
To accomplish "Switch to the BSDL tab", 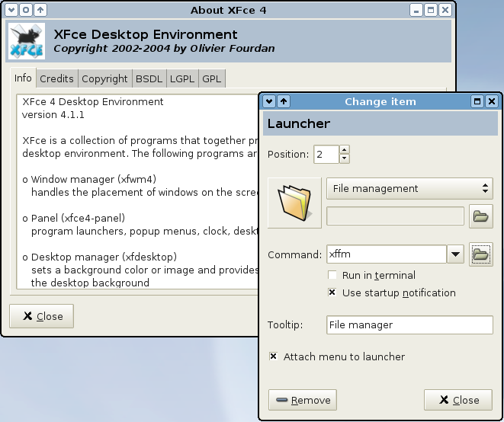I will (x=143, y=78).
